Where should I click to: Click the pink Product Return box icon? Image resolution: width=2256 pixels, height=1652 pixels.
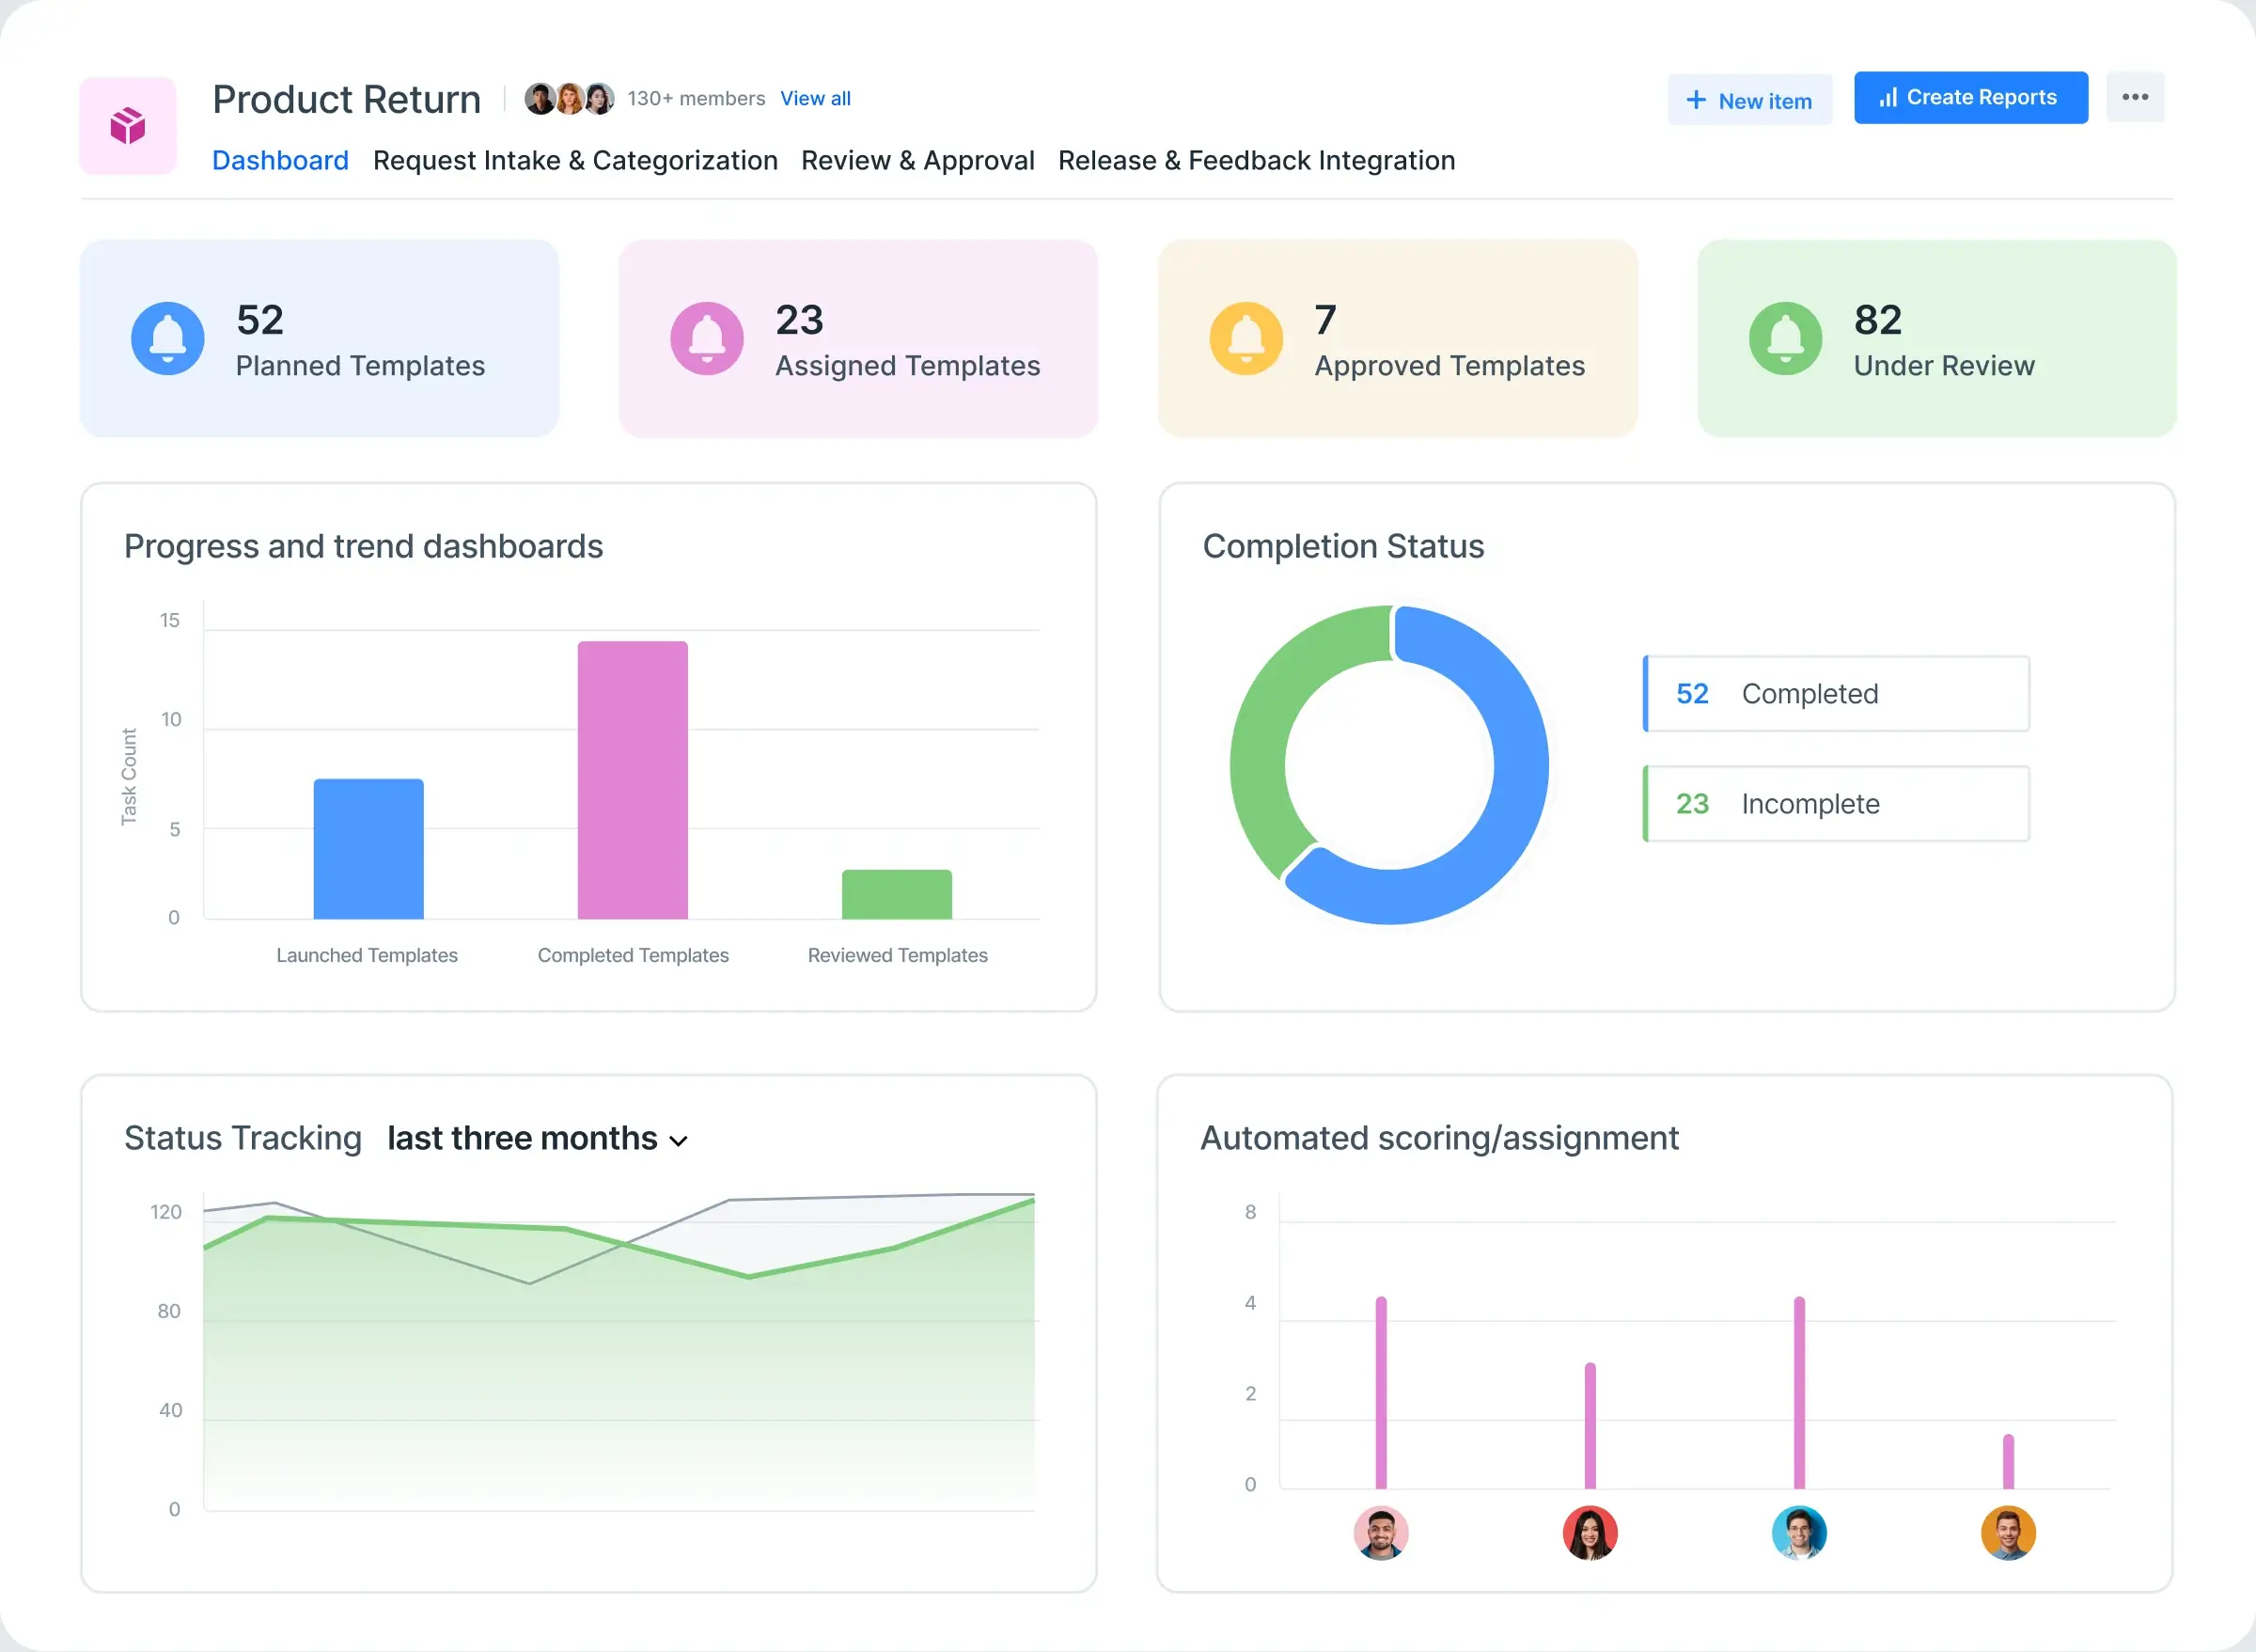point(128,126)
